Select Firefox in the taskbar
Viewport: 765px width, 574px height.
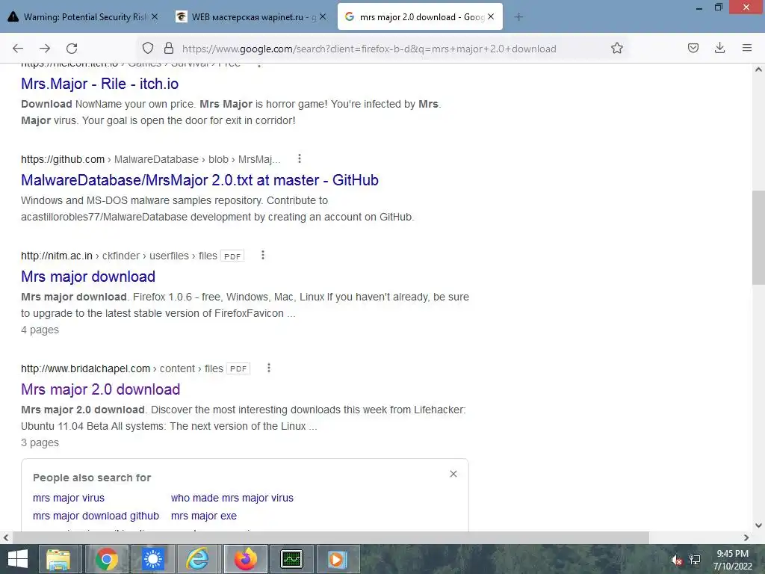click(x=245, y=559)
